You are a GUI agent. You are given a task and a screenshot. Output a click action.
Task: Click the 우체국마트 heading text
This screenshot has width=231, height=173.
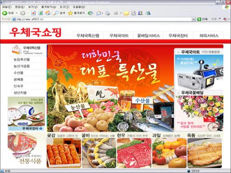[190, 52]
